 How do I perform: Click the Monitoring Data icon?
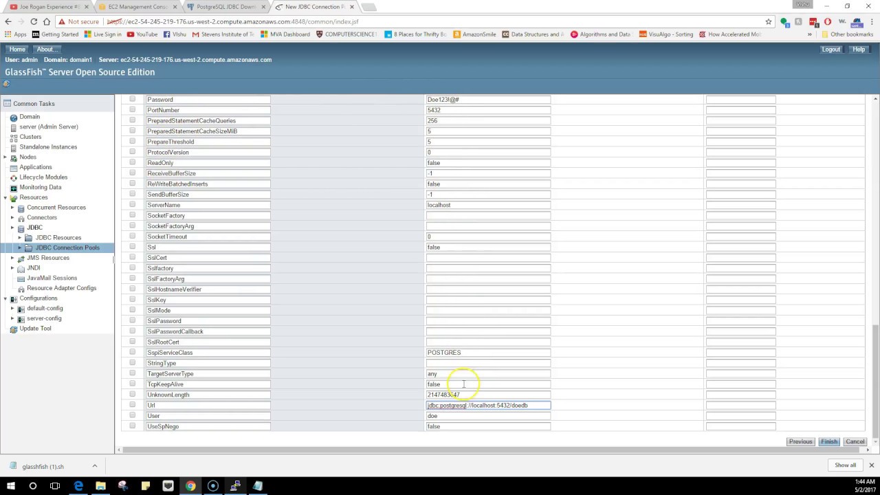click(x=13, y=188)
